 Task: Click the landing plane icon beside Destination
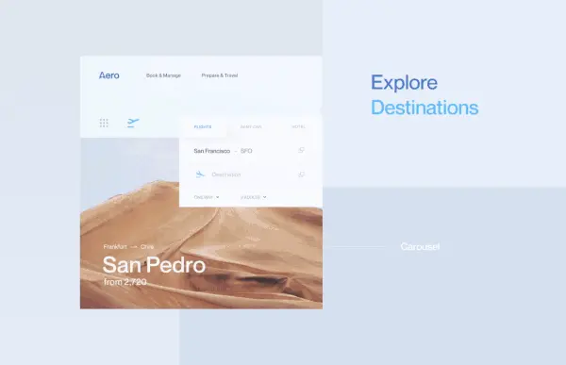[x=200, y=174]
